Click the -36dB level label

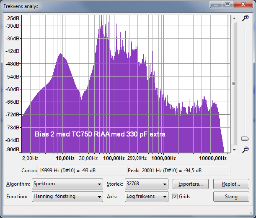[x=13, y=39]
